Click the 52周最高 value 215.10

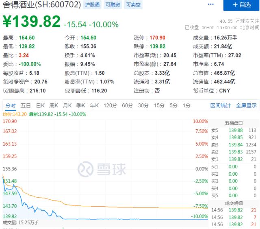click(38, 91)
